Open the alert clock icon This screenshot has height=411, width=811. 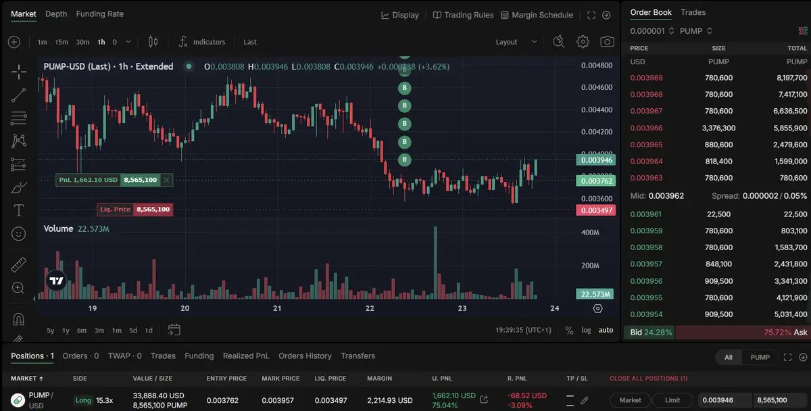[558, 42]
